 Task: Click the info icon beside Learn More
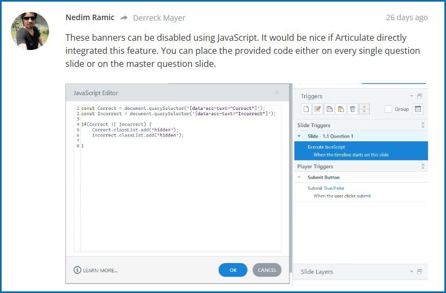[x=77, y=270]
